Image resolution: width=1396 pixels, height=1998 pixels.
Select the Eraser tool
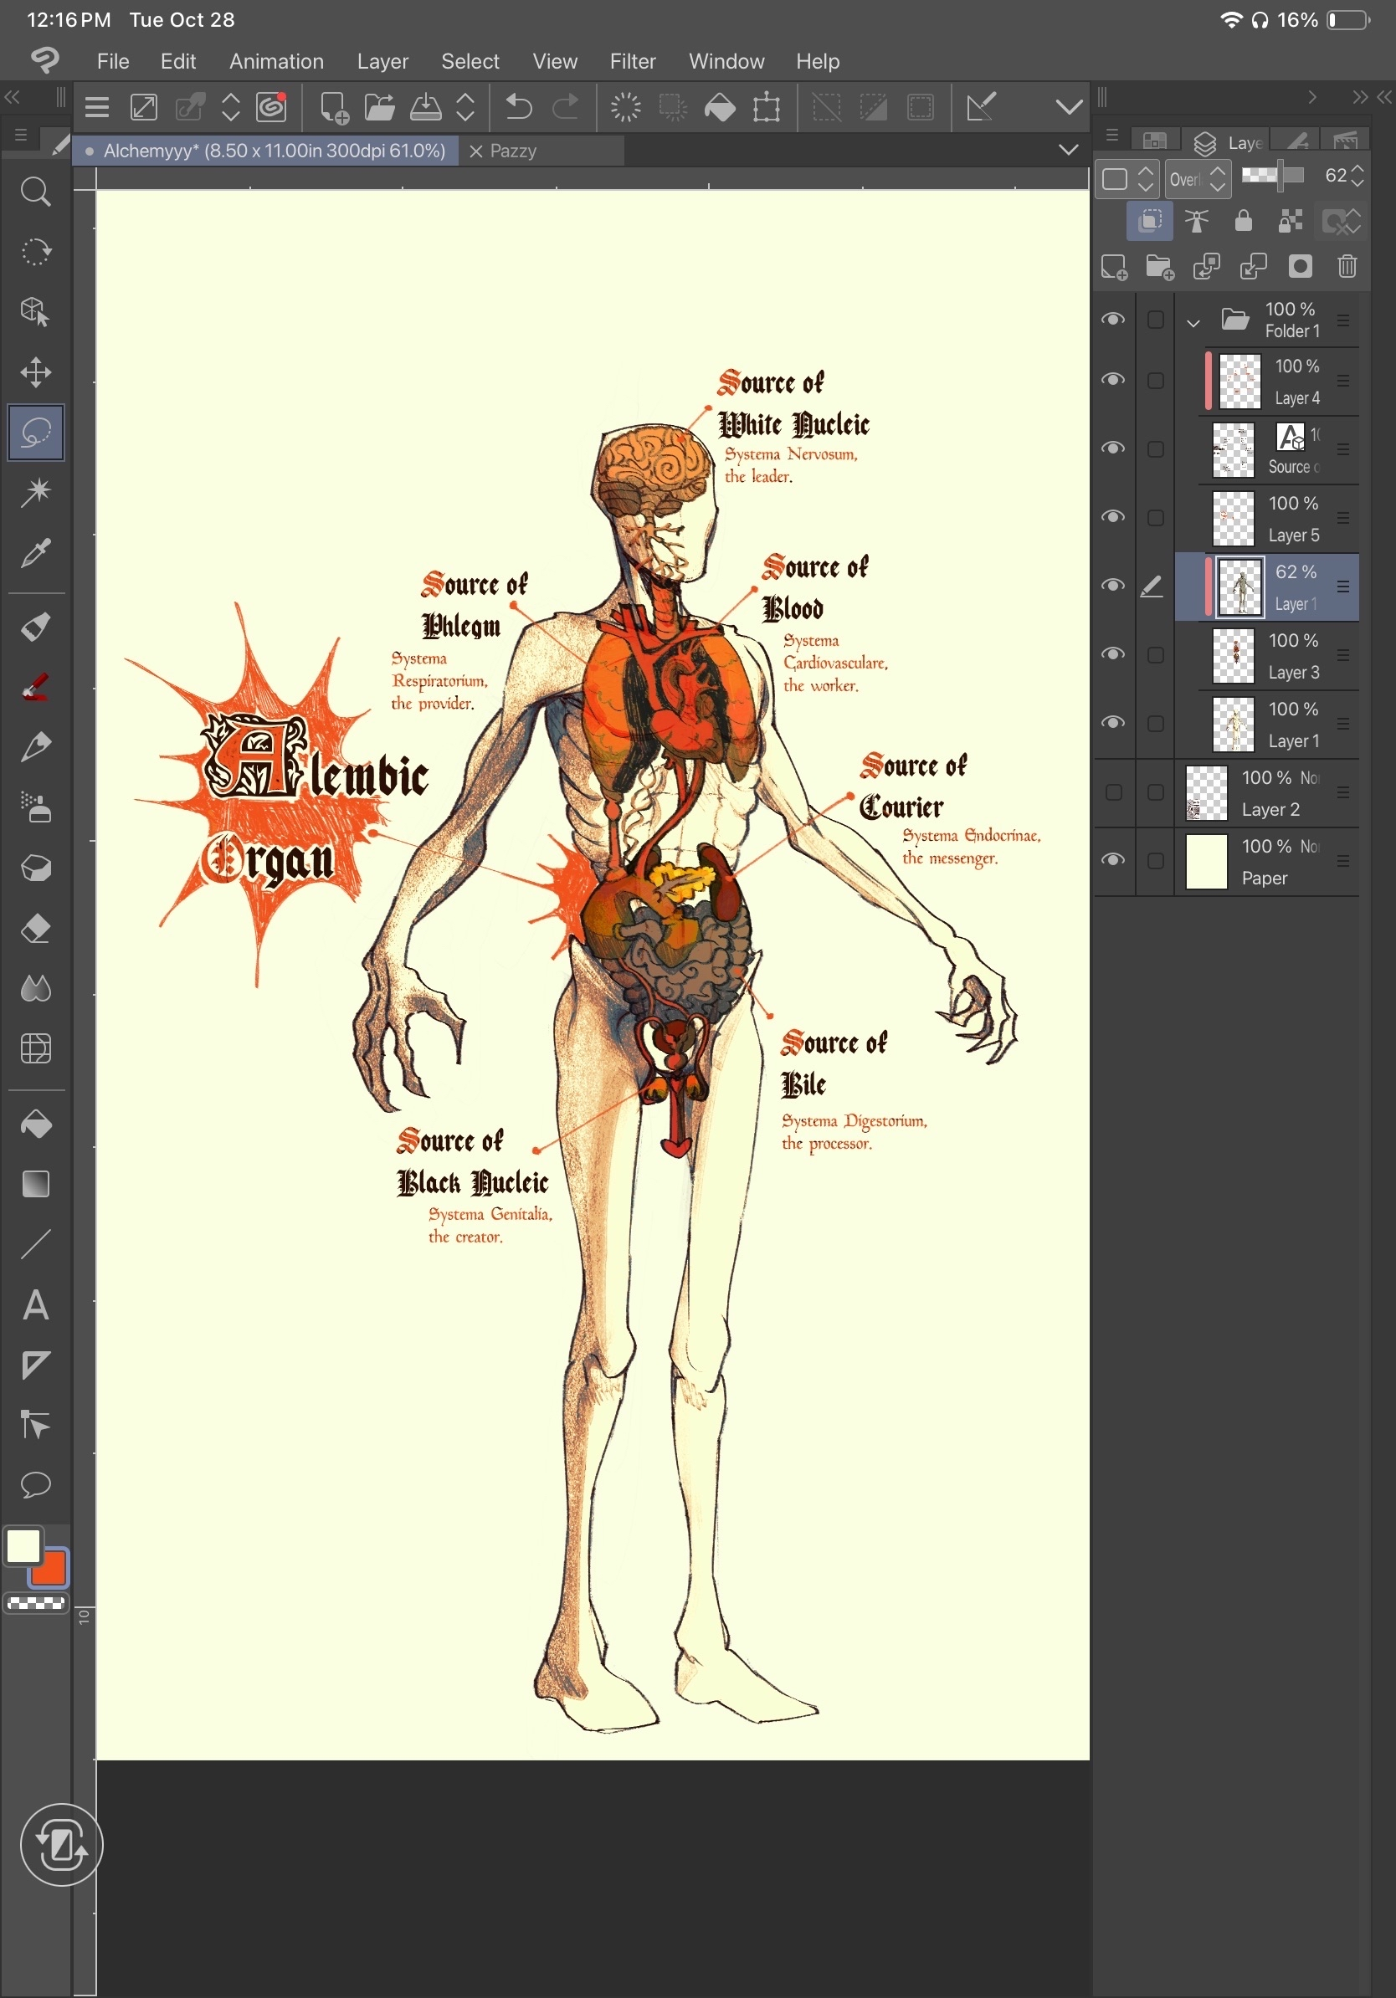36,930
